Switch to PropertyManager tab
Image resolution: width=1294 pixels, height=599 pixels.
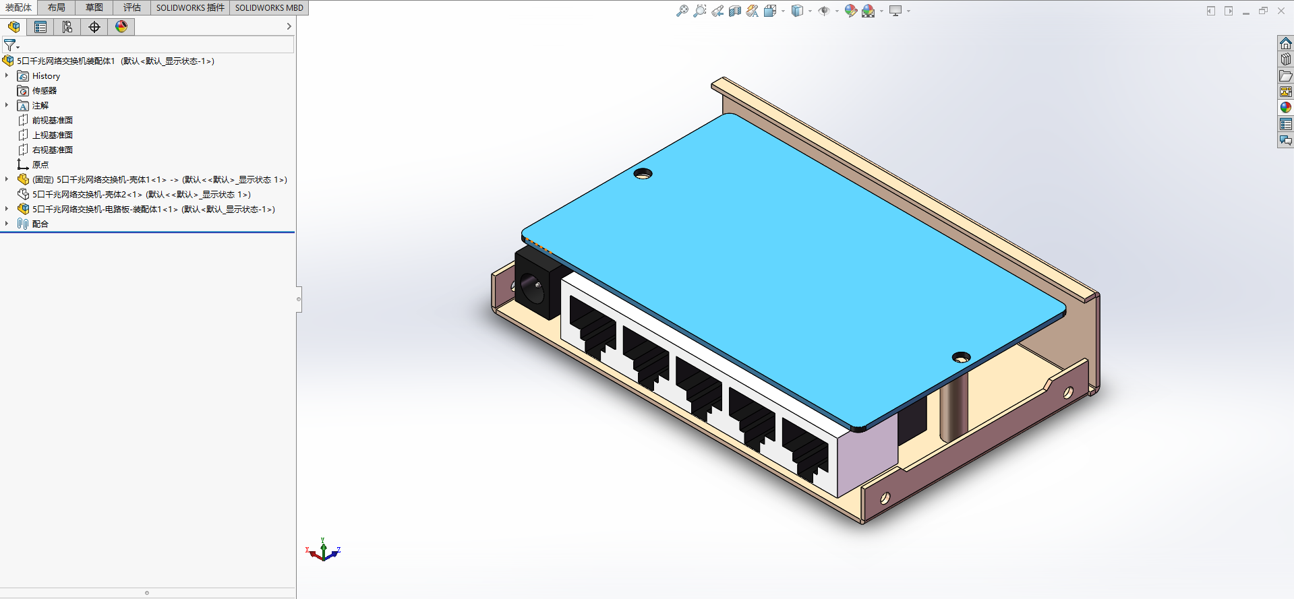click(40, 27)
